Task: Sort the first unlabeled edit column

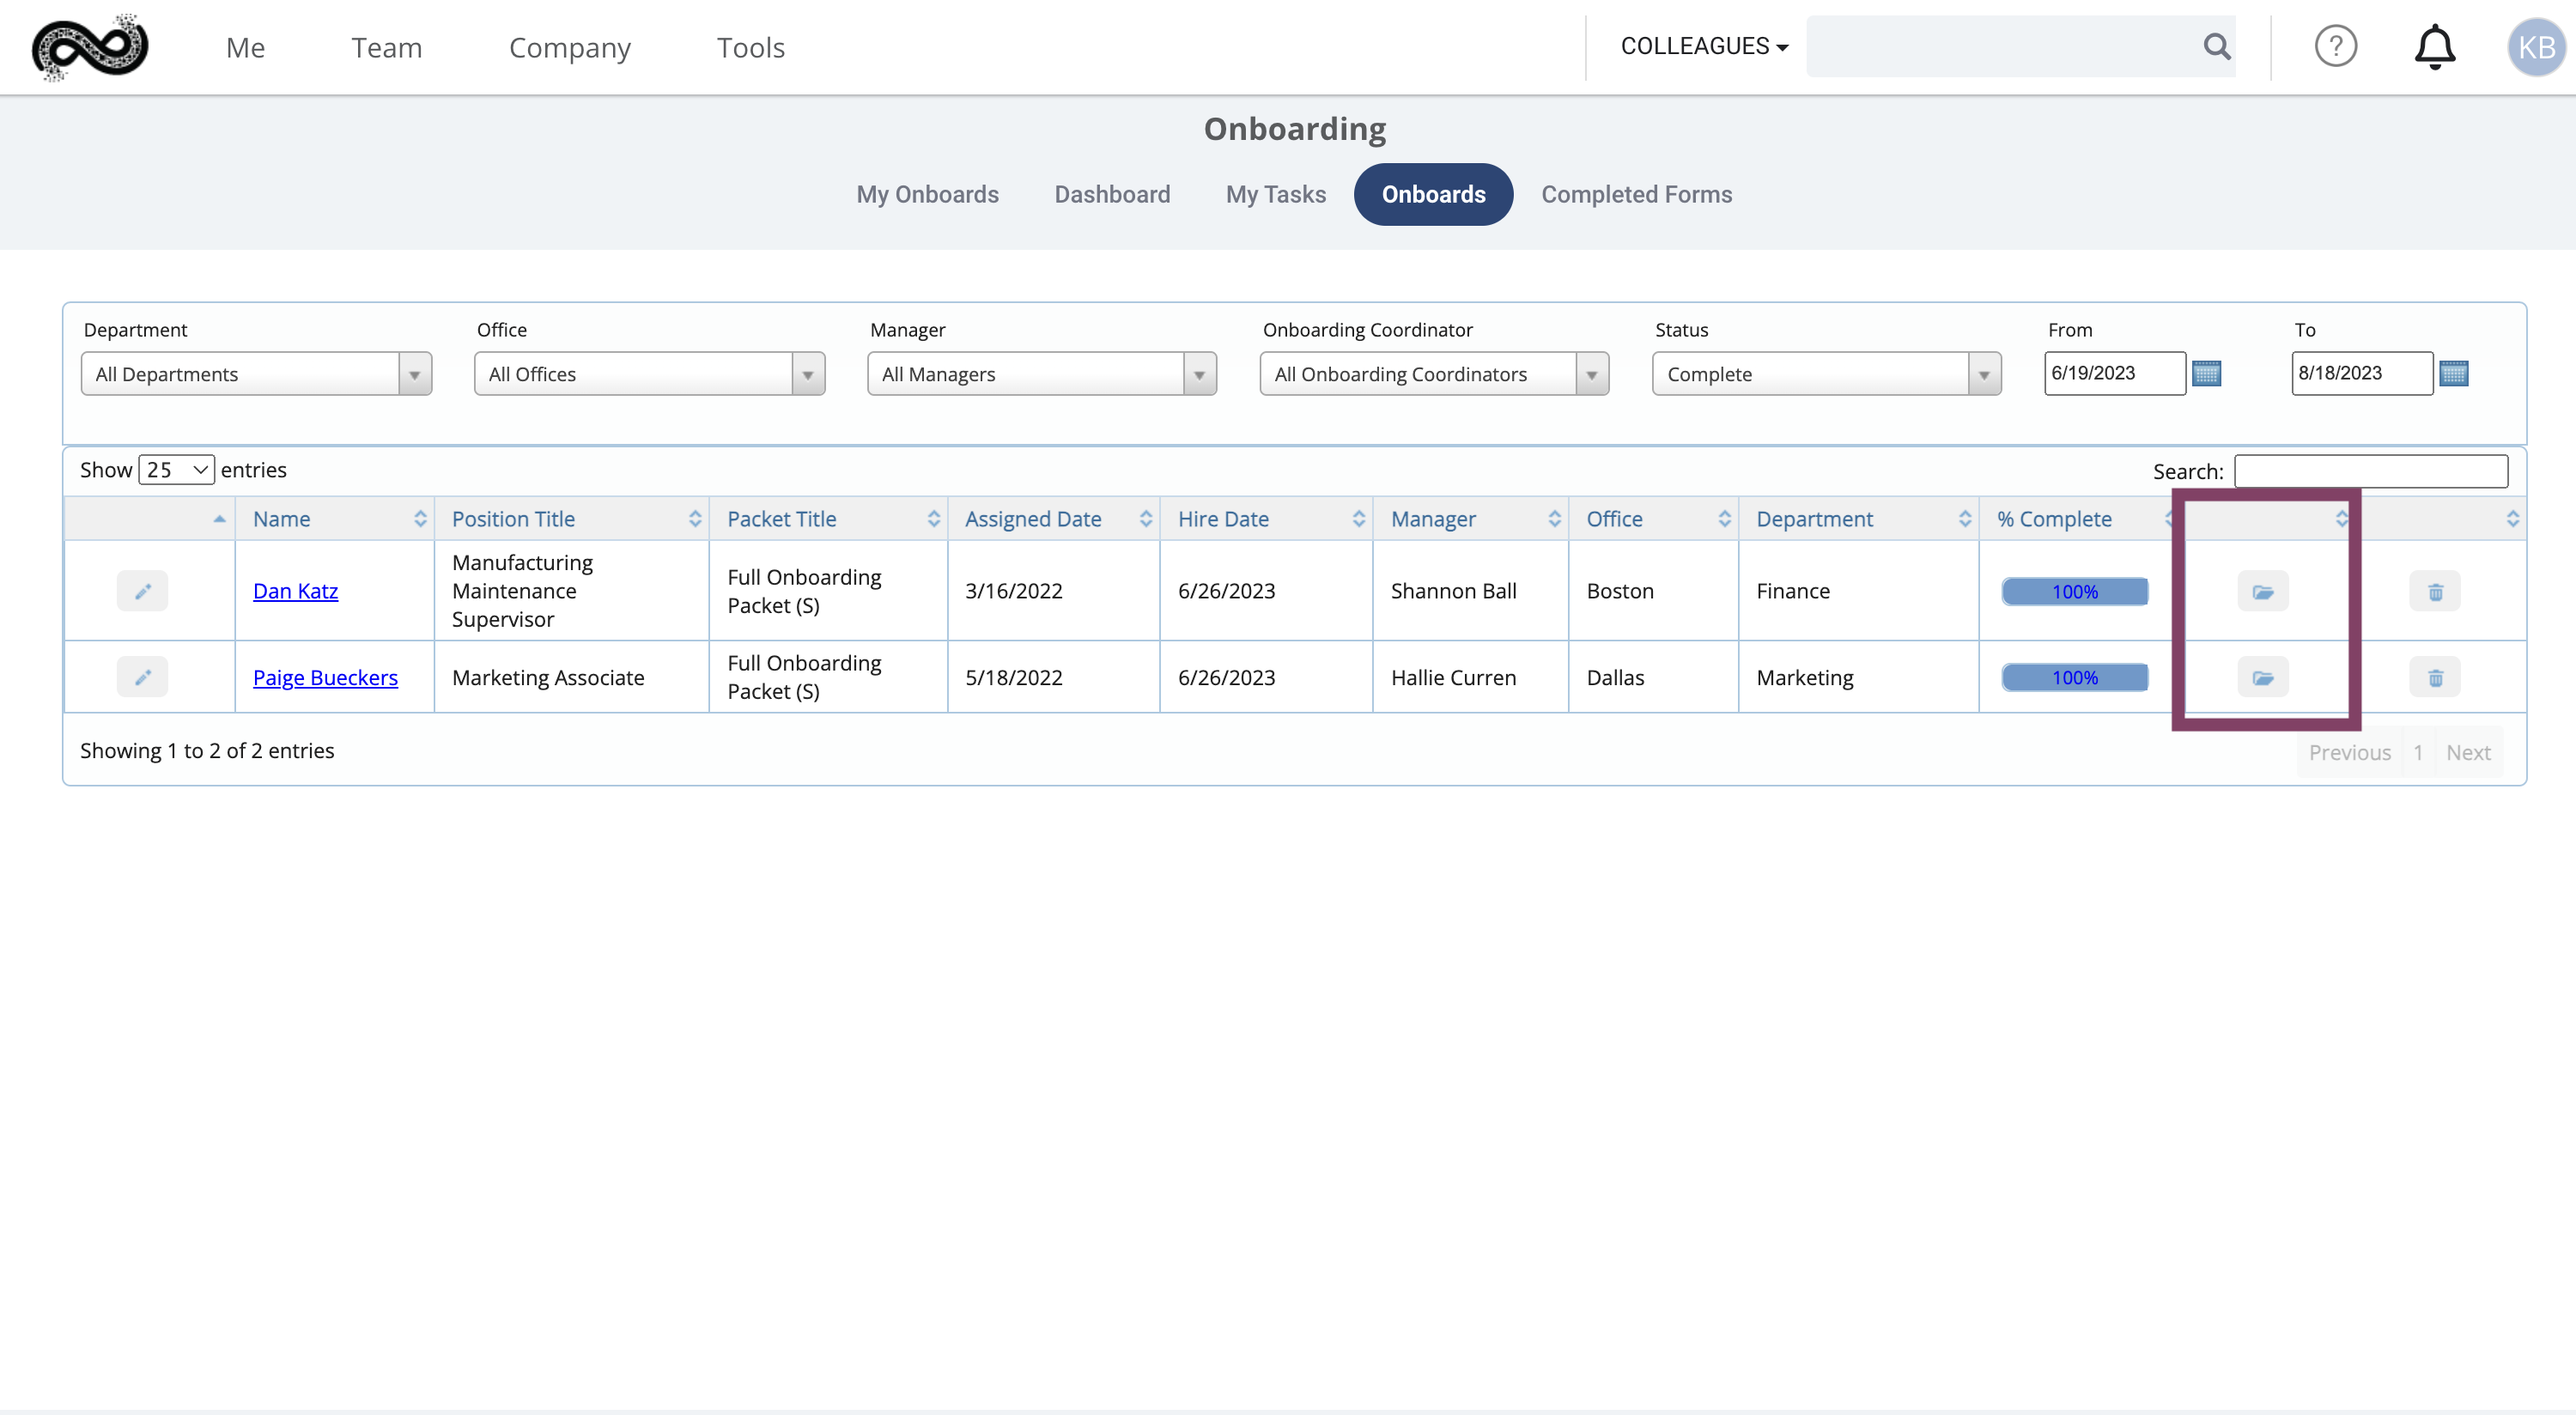Action: click(x=150, y=519)
